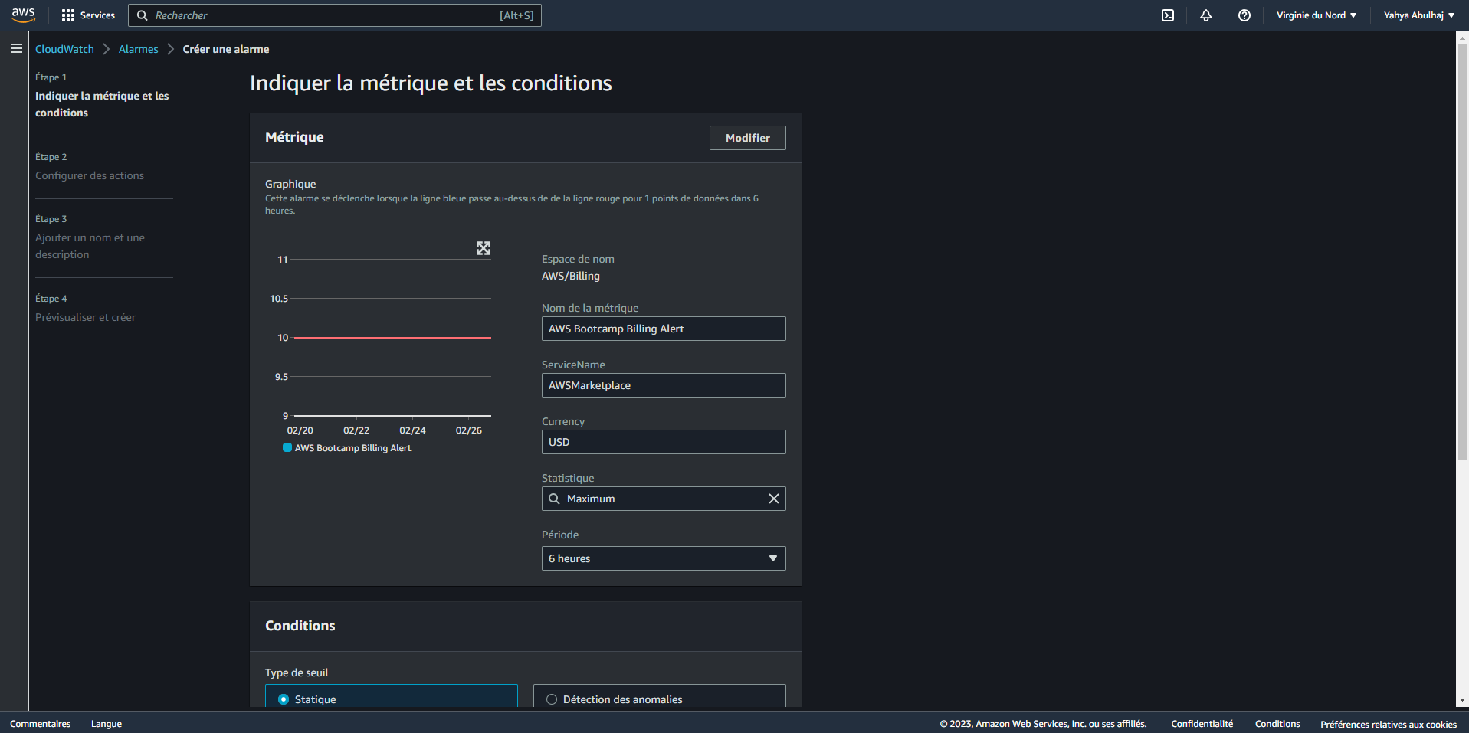This screenshot has height=733, width=1469.
Task: Open the CloudShell terminal icon
Action: (x=1168, y=15)
